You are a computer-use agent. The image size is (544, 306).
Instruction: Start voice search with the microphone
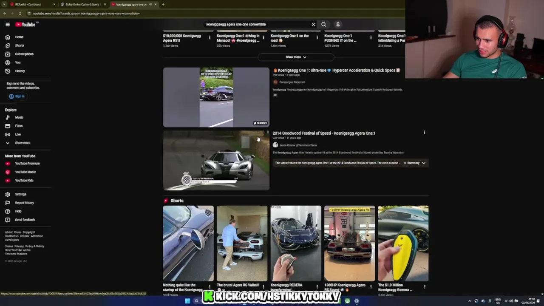point(338,25)
